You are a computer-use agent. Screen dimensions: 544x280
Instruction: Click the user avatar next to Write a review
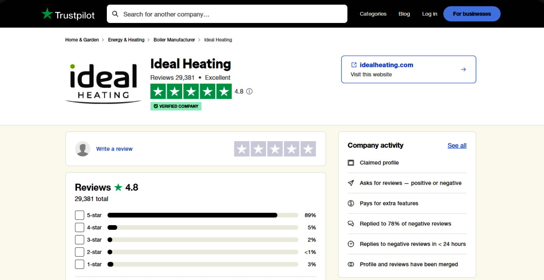[83, 149]
